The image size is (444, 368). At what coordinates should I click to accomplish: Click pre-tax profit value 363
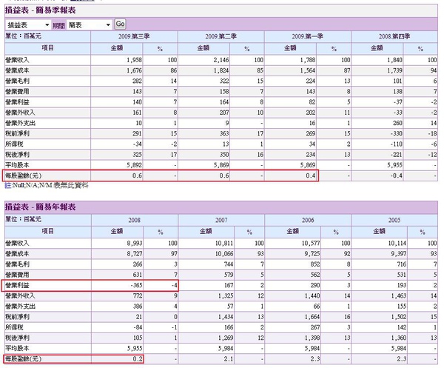coord(224,134)
